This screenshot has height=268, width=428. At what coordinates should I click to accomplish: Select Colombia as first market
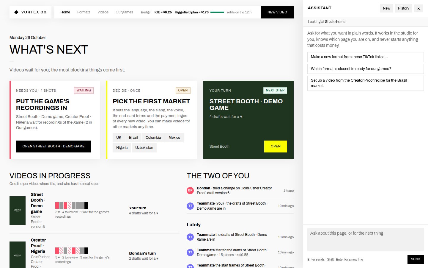pos(153,138)
